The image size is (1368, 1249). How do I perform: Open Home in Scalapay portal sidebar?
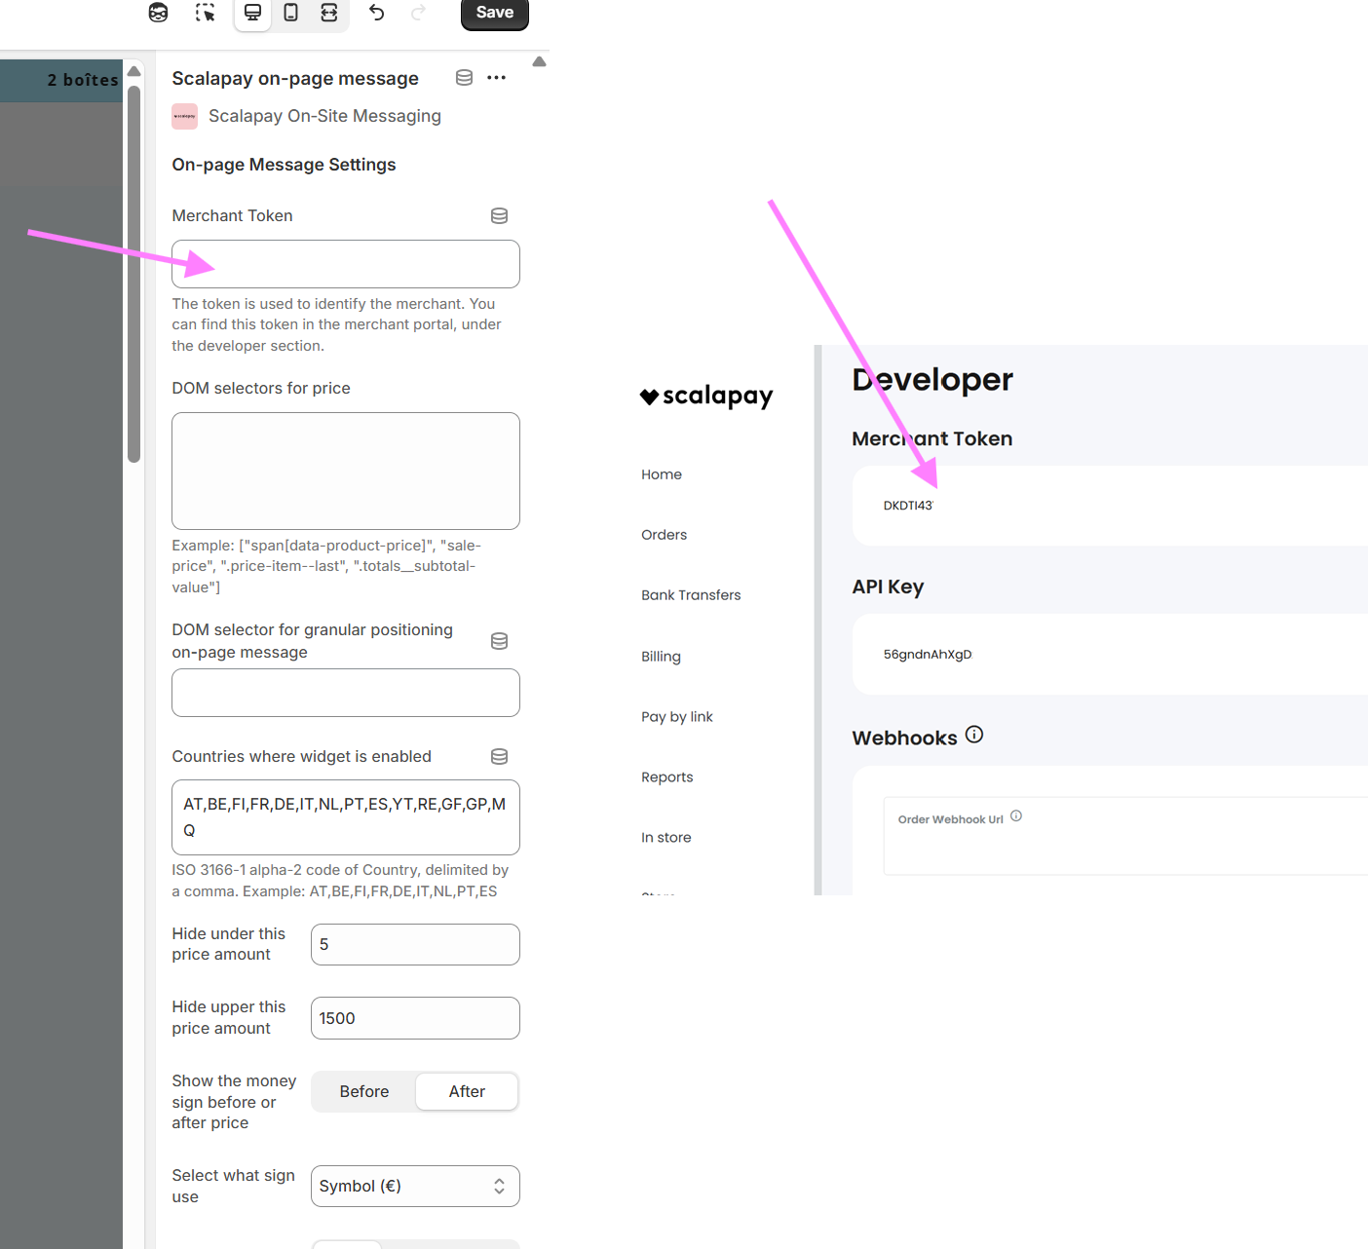click(662, 474)
